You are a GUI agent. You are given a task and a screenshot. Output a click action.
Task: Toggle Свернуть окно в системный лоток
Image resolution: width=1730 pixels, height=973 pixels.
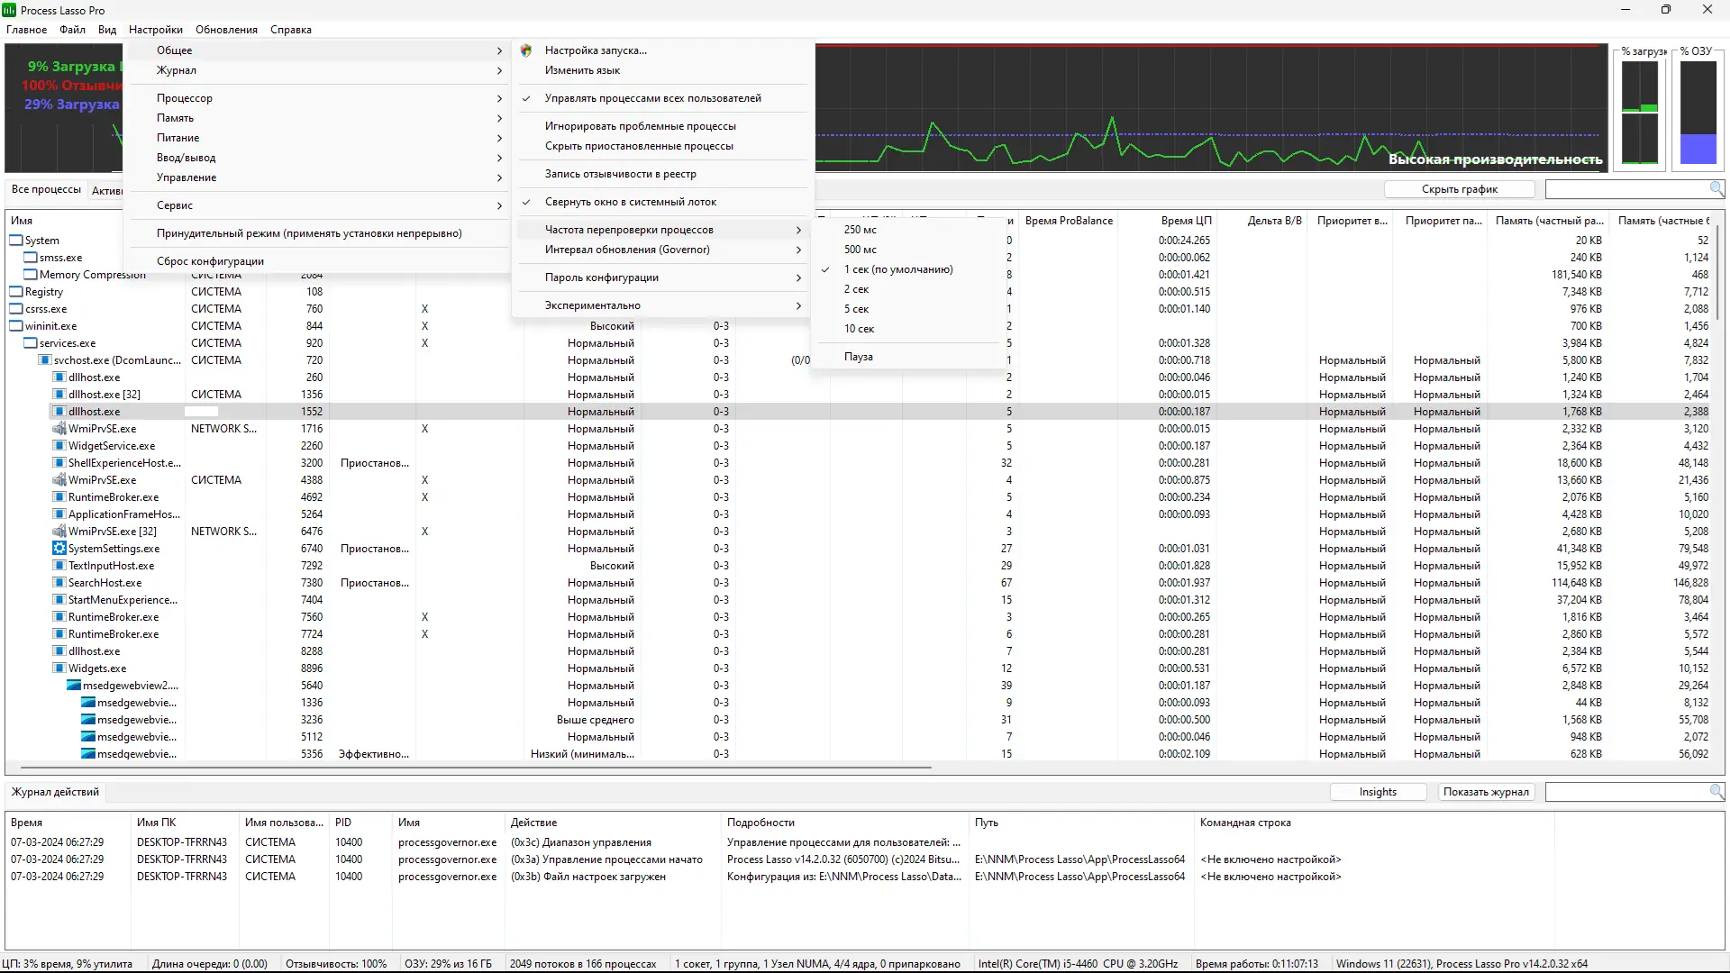click(630, 202)
